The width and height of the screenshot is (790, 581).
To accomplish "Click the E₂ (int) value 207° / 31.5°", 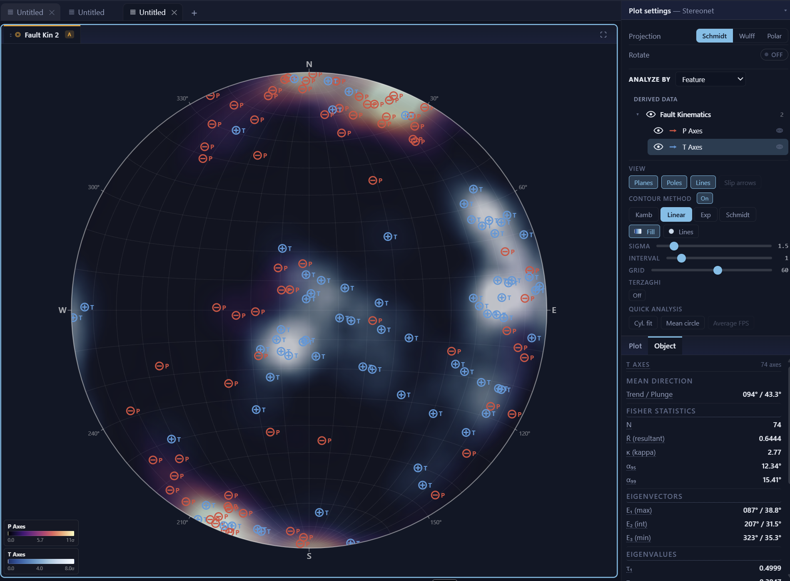I will click(762, 524).
